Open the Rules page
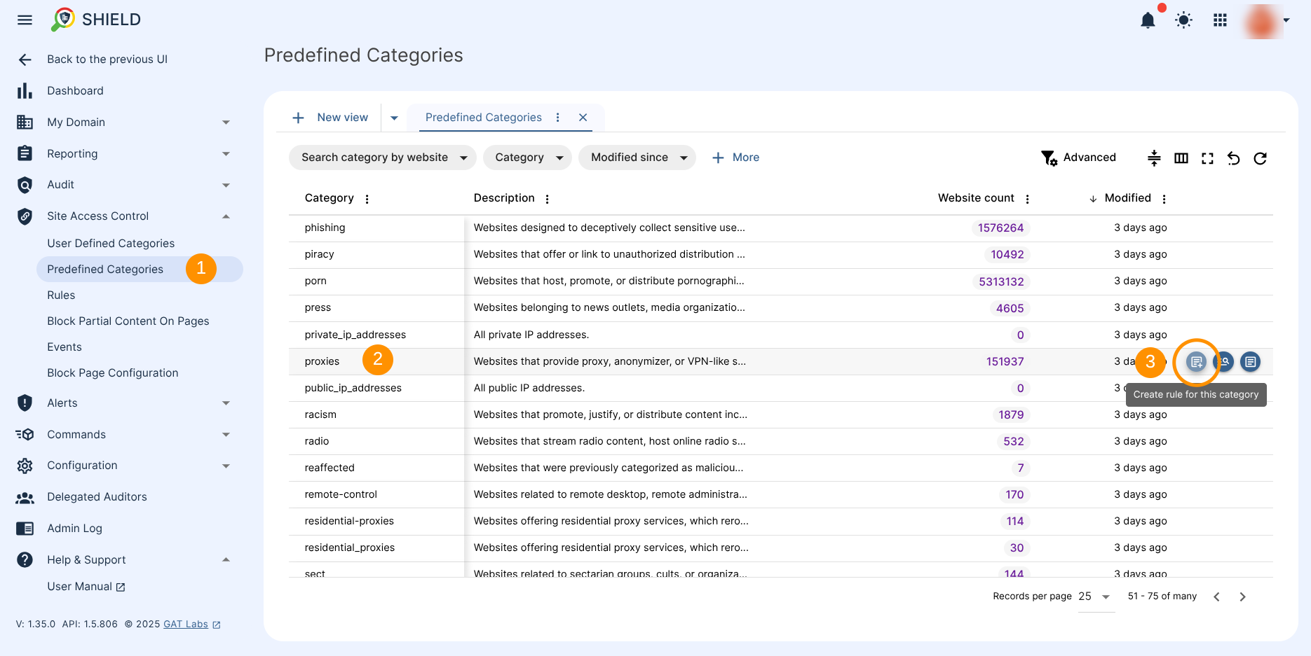This screenshot has height=656, width=1311. click(61, 295)
